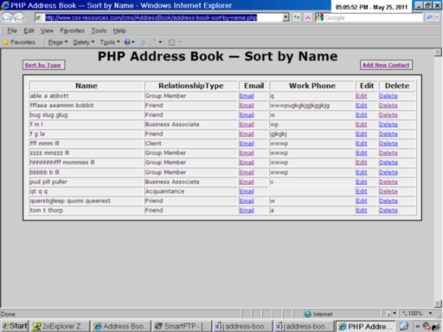Image resolution: width=443 pixels, height=332 pixels.
Task: Click Edit link for pud pill puller
Action: (x=362, y=182)
